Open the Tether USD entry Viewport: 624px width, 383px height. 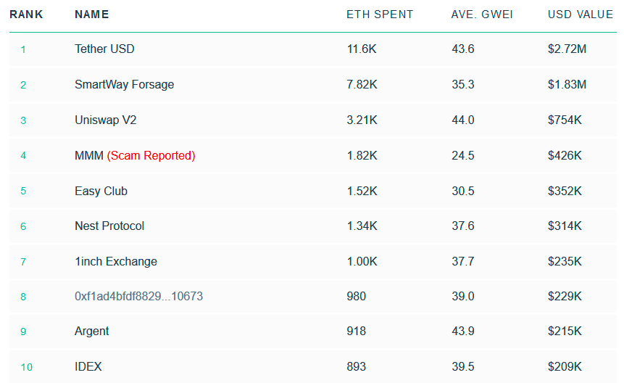pyautogui.click(x=104, y=49)
